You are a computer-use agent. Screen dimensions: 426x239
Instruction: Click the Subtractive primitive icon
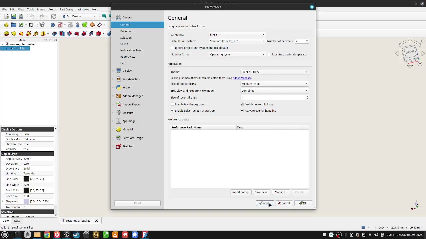[99, 34]
